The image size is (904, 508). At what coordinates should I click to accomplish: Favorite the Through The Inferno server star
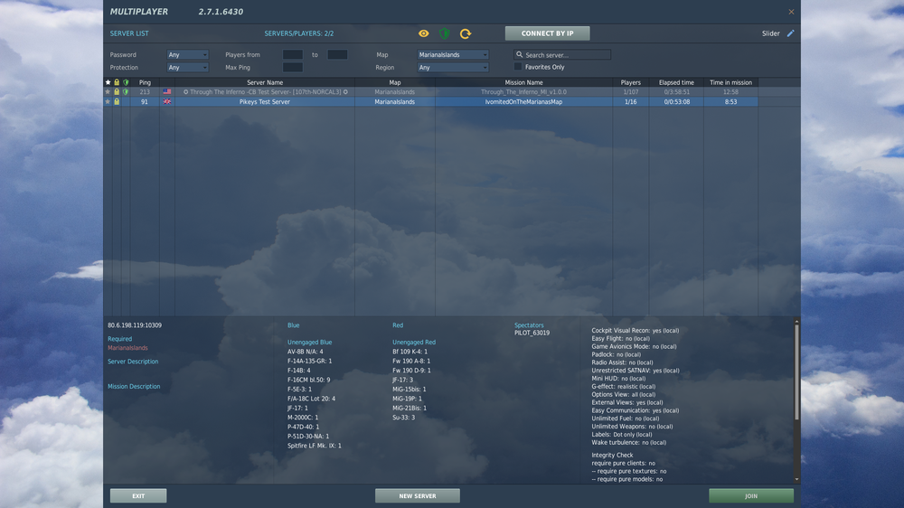pyautogui.click(x=108, y=91)
